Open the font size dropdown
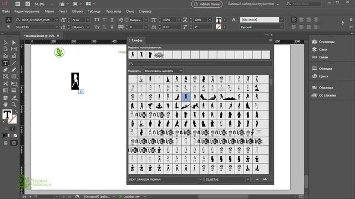 pos(88,20)
